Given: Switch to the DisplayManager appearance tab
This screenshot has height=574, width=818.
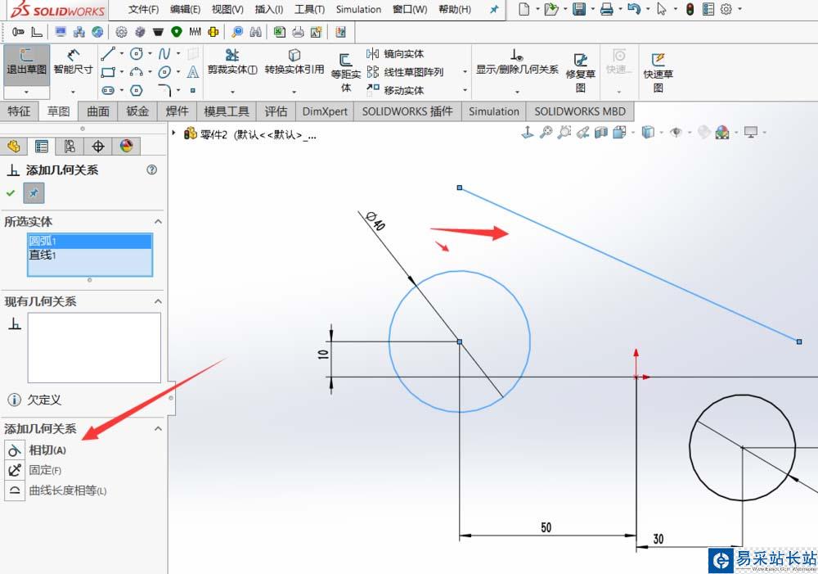Looking at the screenshot, I should (126, 147).
